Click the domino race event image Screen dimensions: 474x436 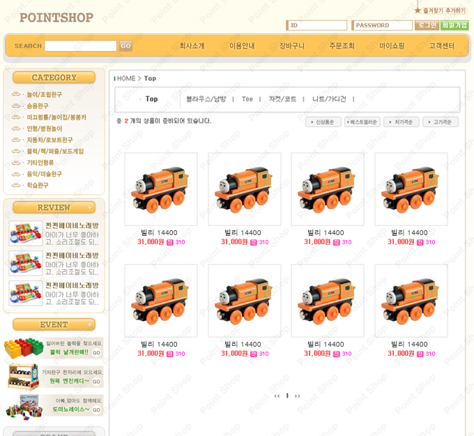coord(24,407)
